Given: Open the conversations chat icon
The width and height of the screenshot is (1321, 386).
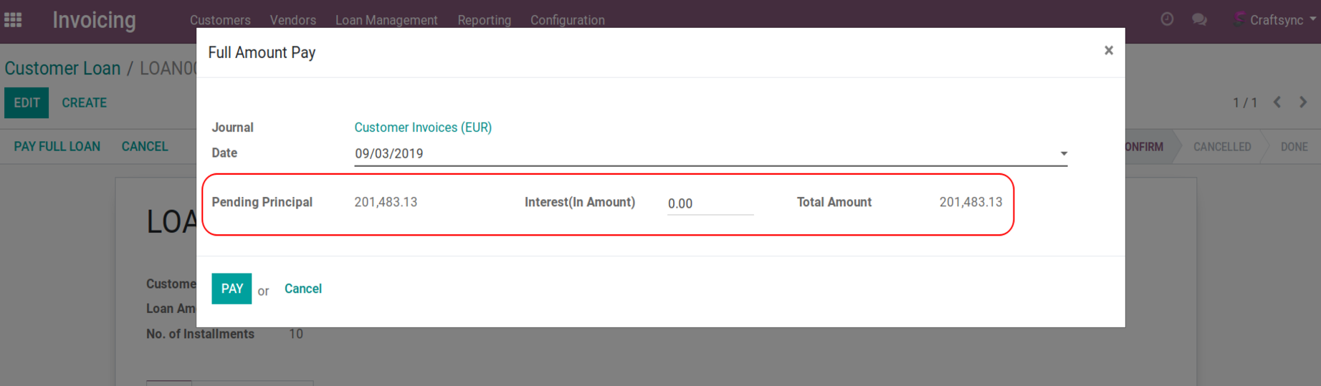Looking at the screenshot, I should (1199, 19).
